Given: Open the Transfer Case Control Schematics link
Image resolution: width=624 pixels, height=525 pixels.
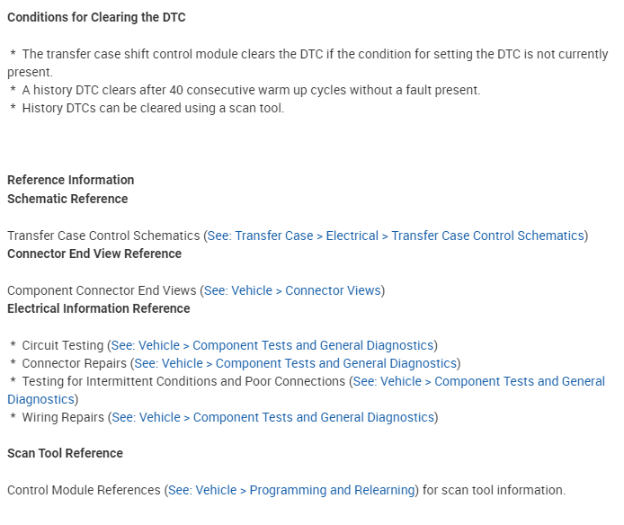Looking at the screenshot, I should [396, 236].
